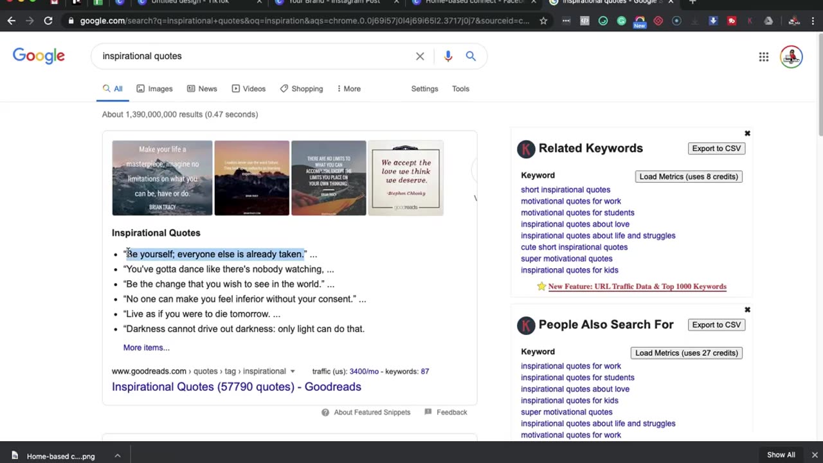Submit search with the magnifying glass icon
The width and height of the screenshot is (823, 463).
pyautogui.click(x=471, y=56)
